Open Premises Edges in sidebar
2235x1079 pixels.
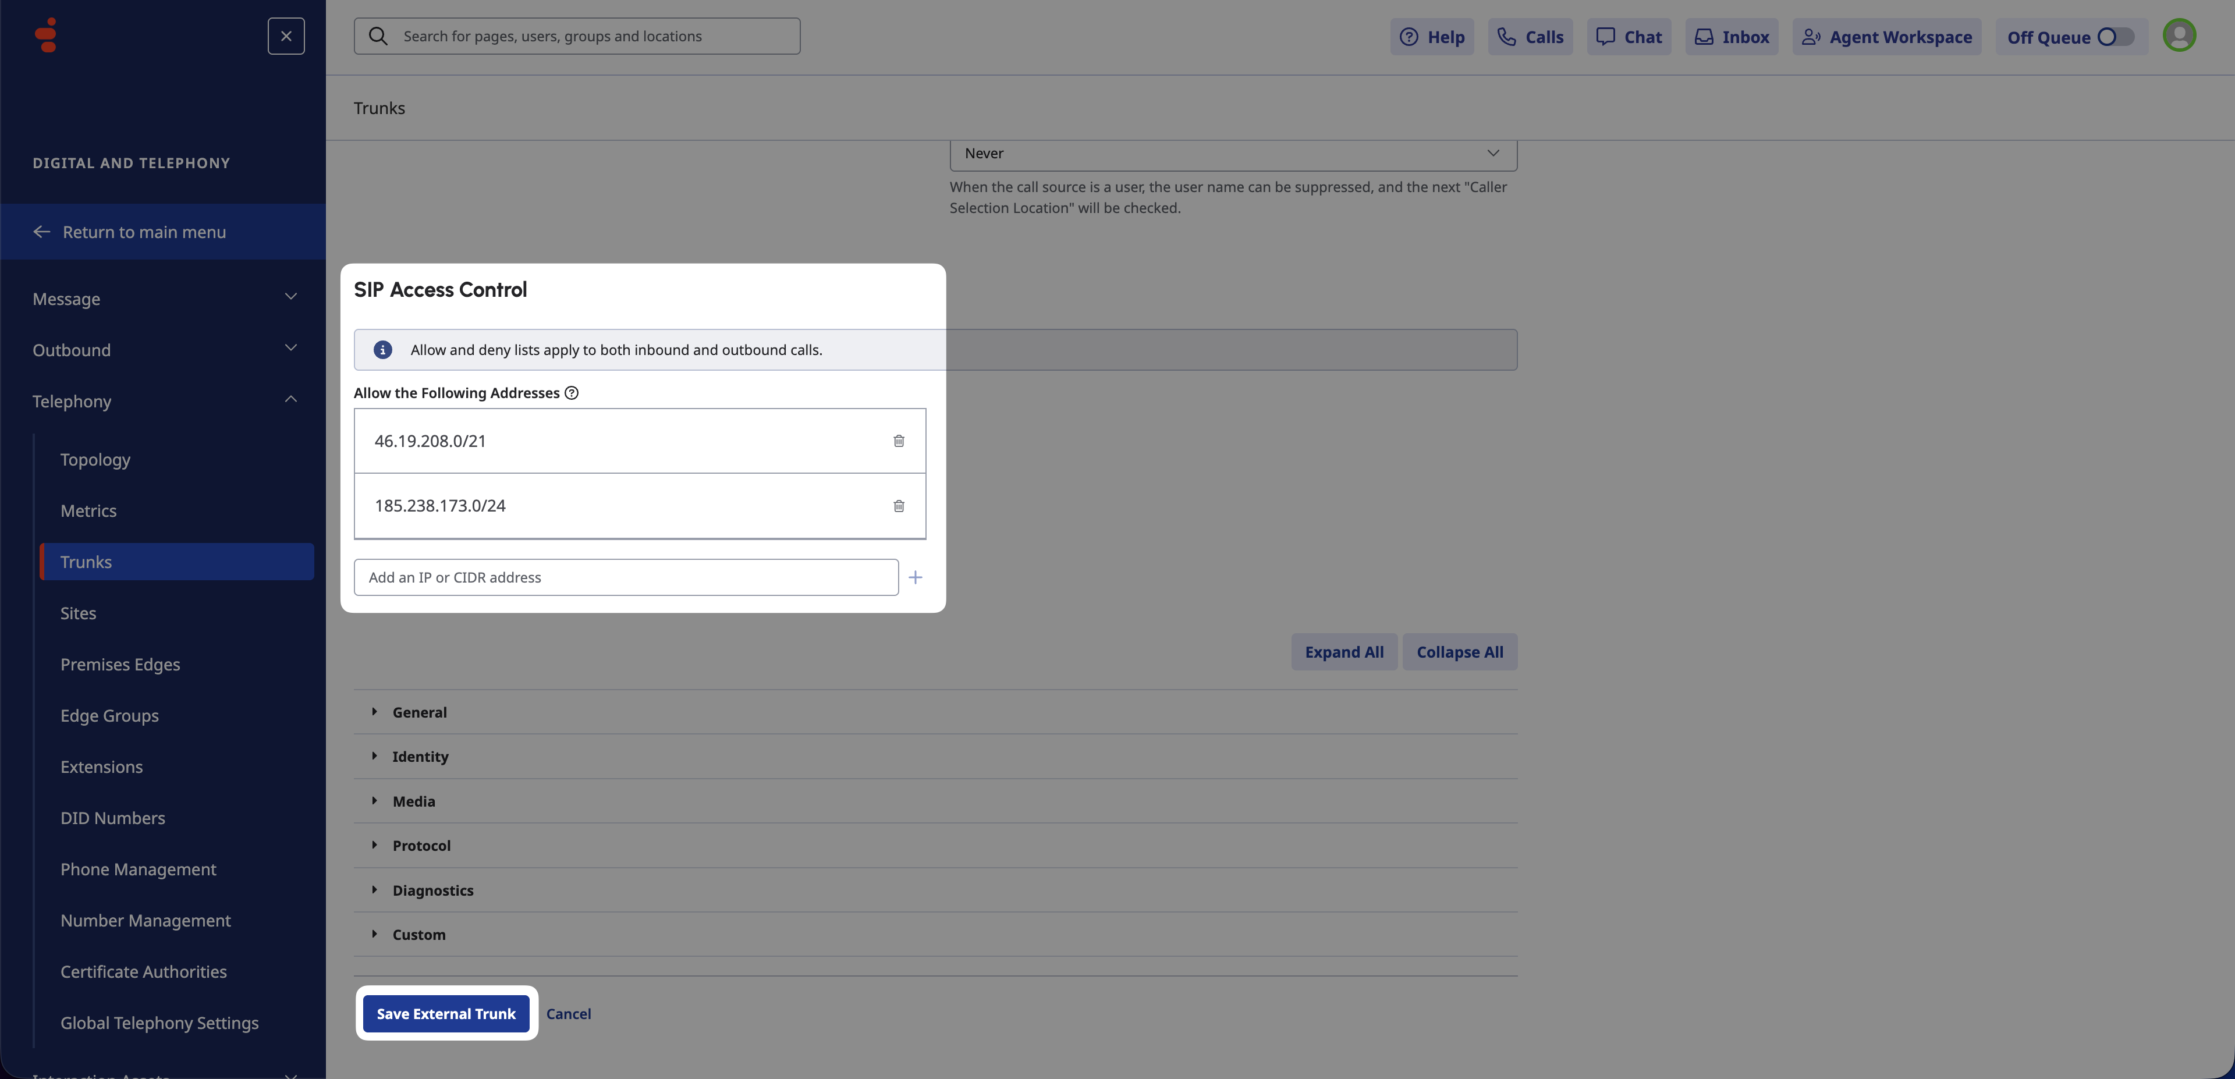coord(120,665)
